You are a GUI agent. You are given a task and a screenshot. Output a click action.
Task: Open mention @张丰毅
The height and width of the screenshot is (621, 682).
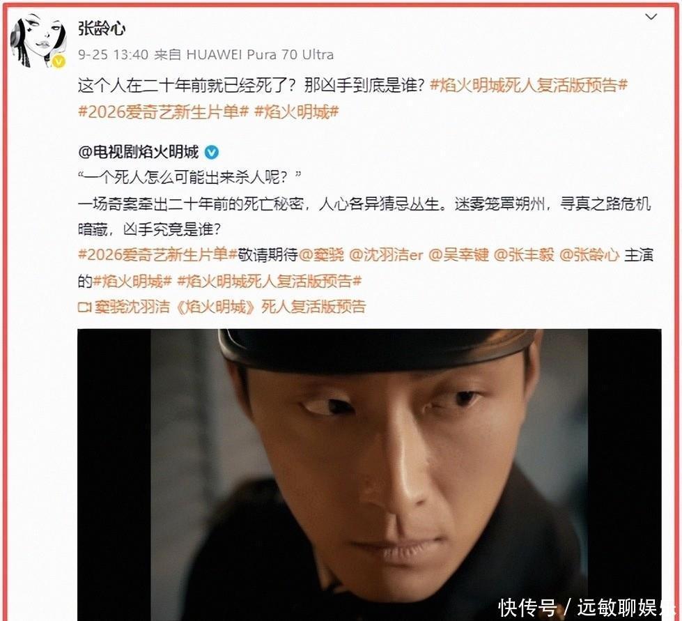(x=524, y=254)
